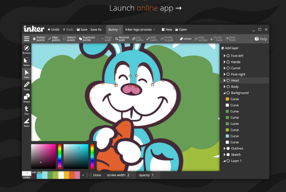Click Duplicate points

87,39
